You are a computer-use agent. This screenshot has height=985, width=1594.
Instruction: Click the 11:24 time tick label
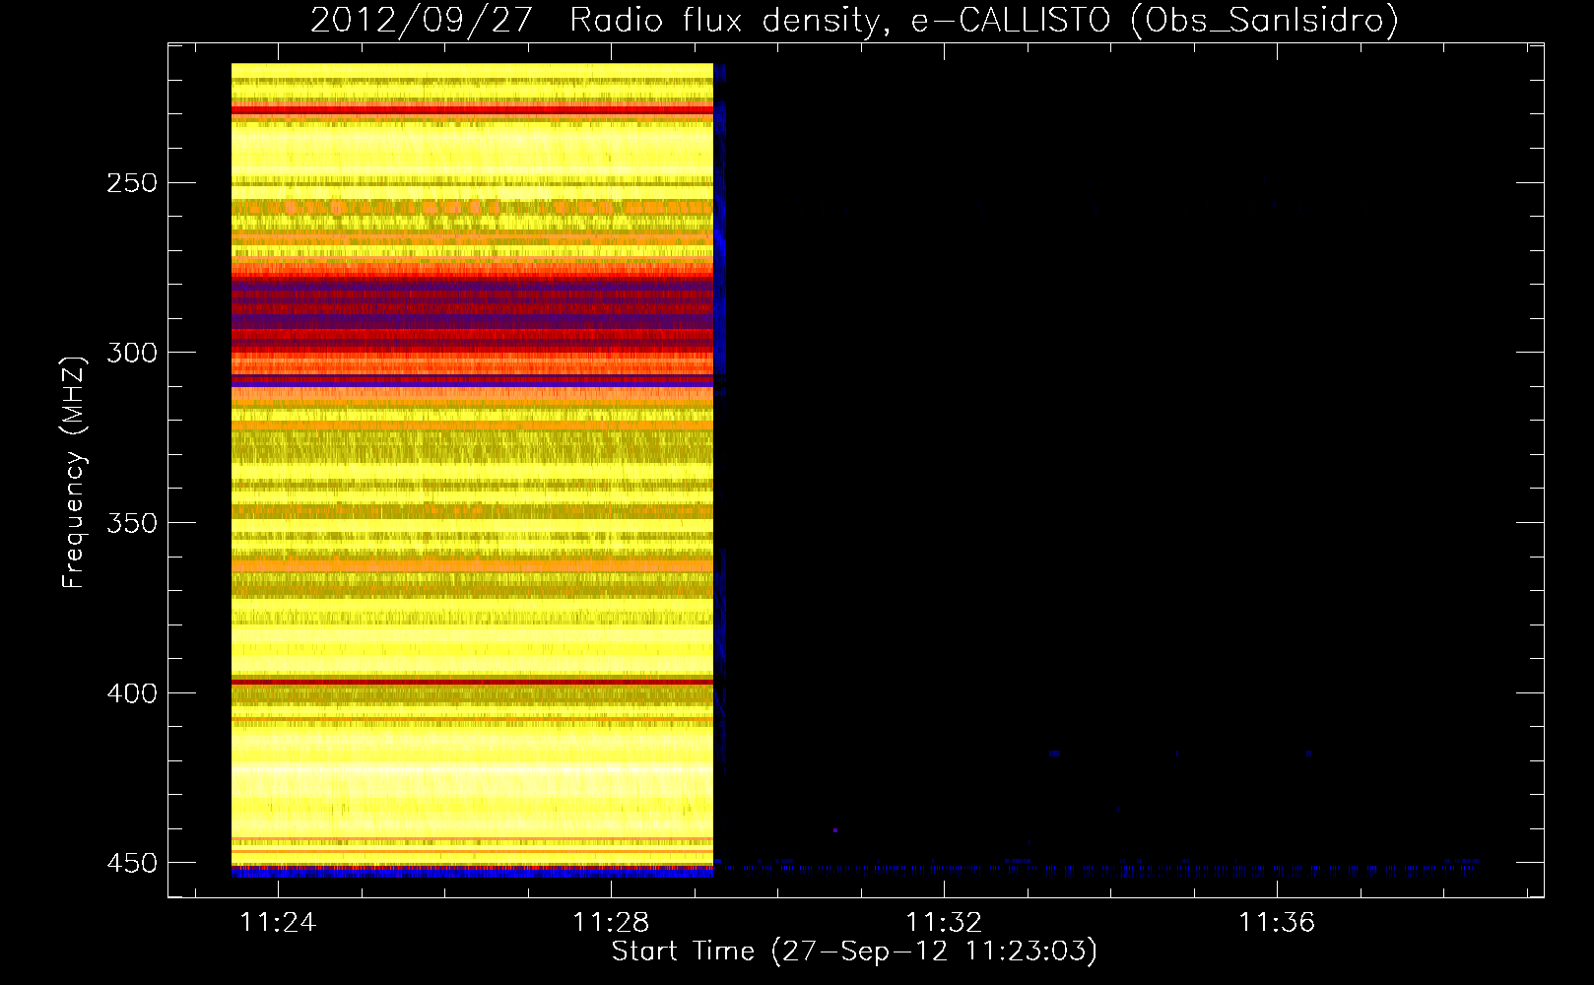pyautogui.click(x=279, y=922)
